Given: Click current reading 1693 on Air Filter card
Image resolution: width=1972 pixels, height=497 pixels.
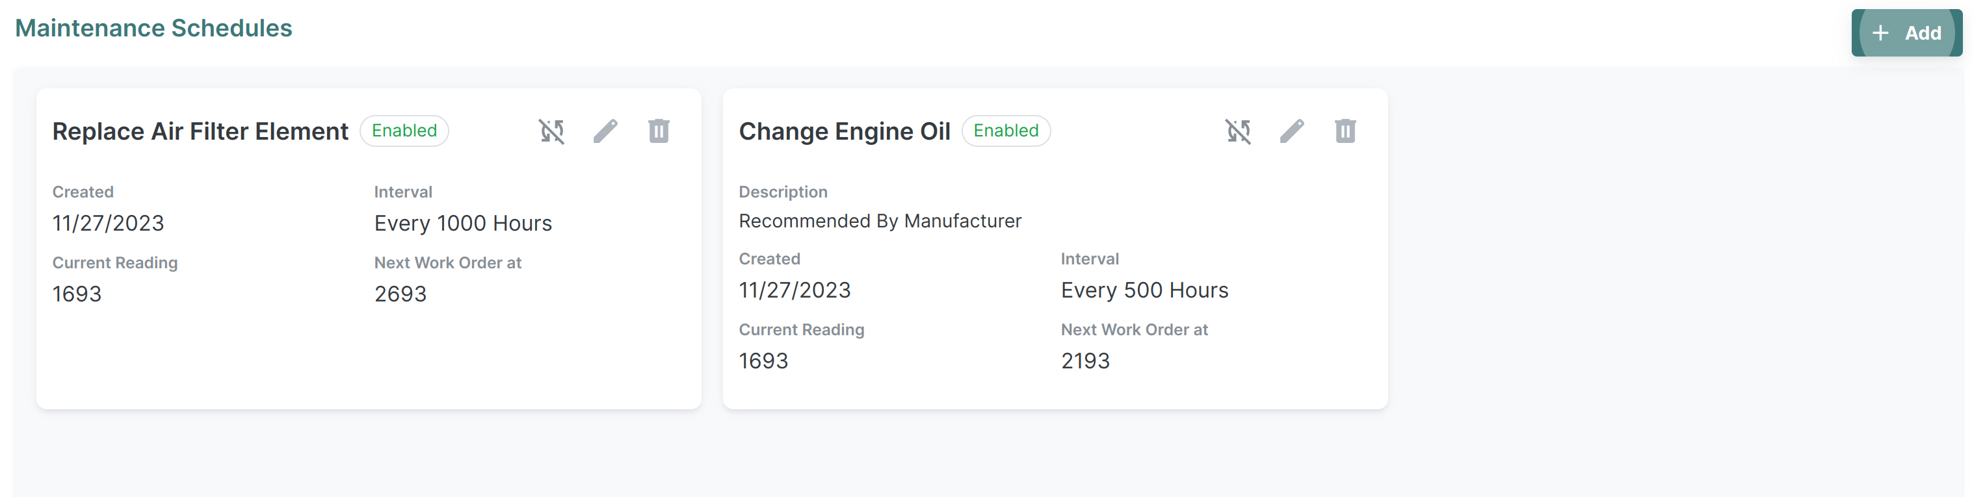Looking at the screenshot, I should pos(77,294).
